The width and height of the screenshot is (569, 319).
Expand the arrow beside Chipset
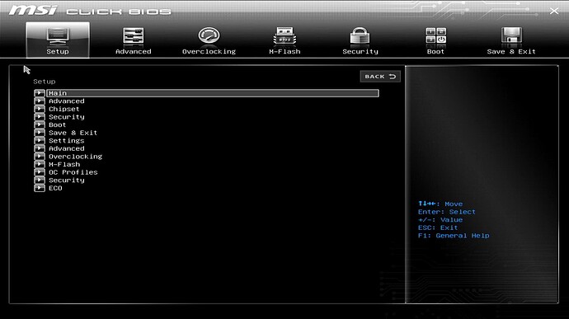pyautogui.click(x=40, y=109)
